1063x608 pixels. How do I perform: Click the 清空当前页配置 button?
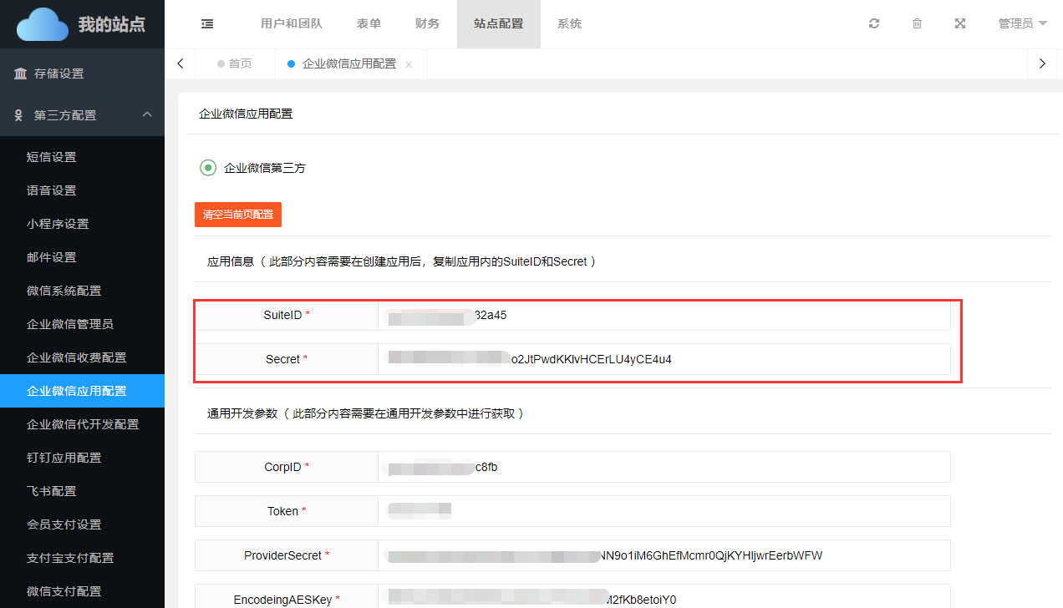click(238, 215)
